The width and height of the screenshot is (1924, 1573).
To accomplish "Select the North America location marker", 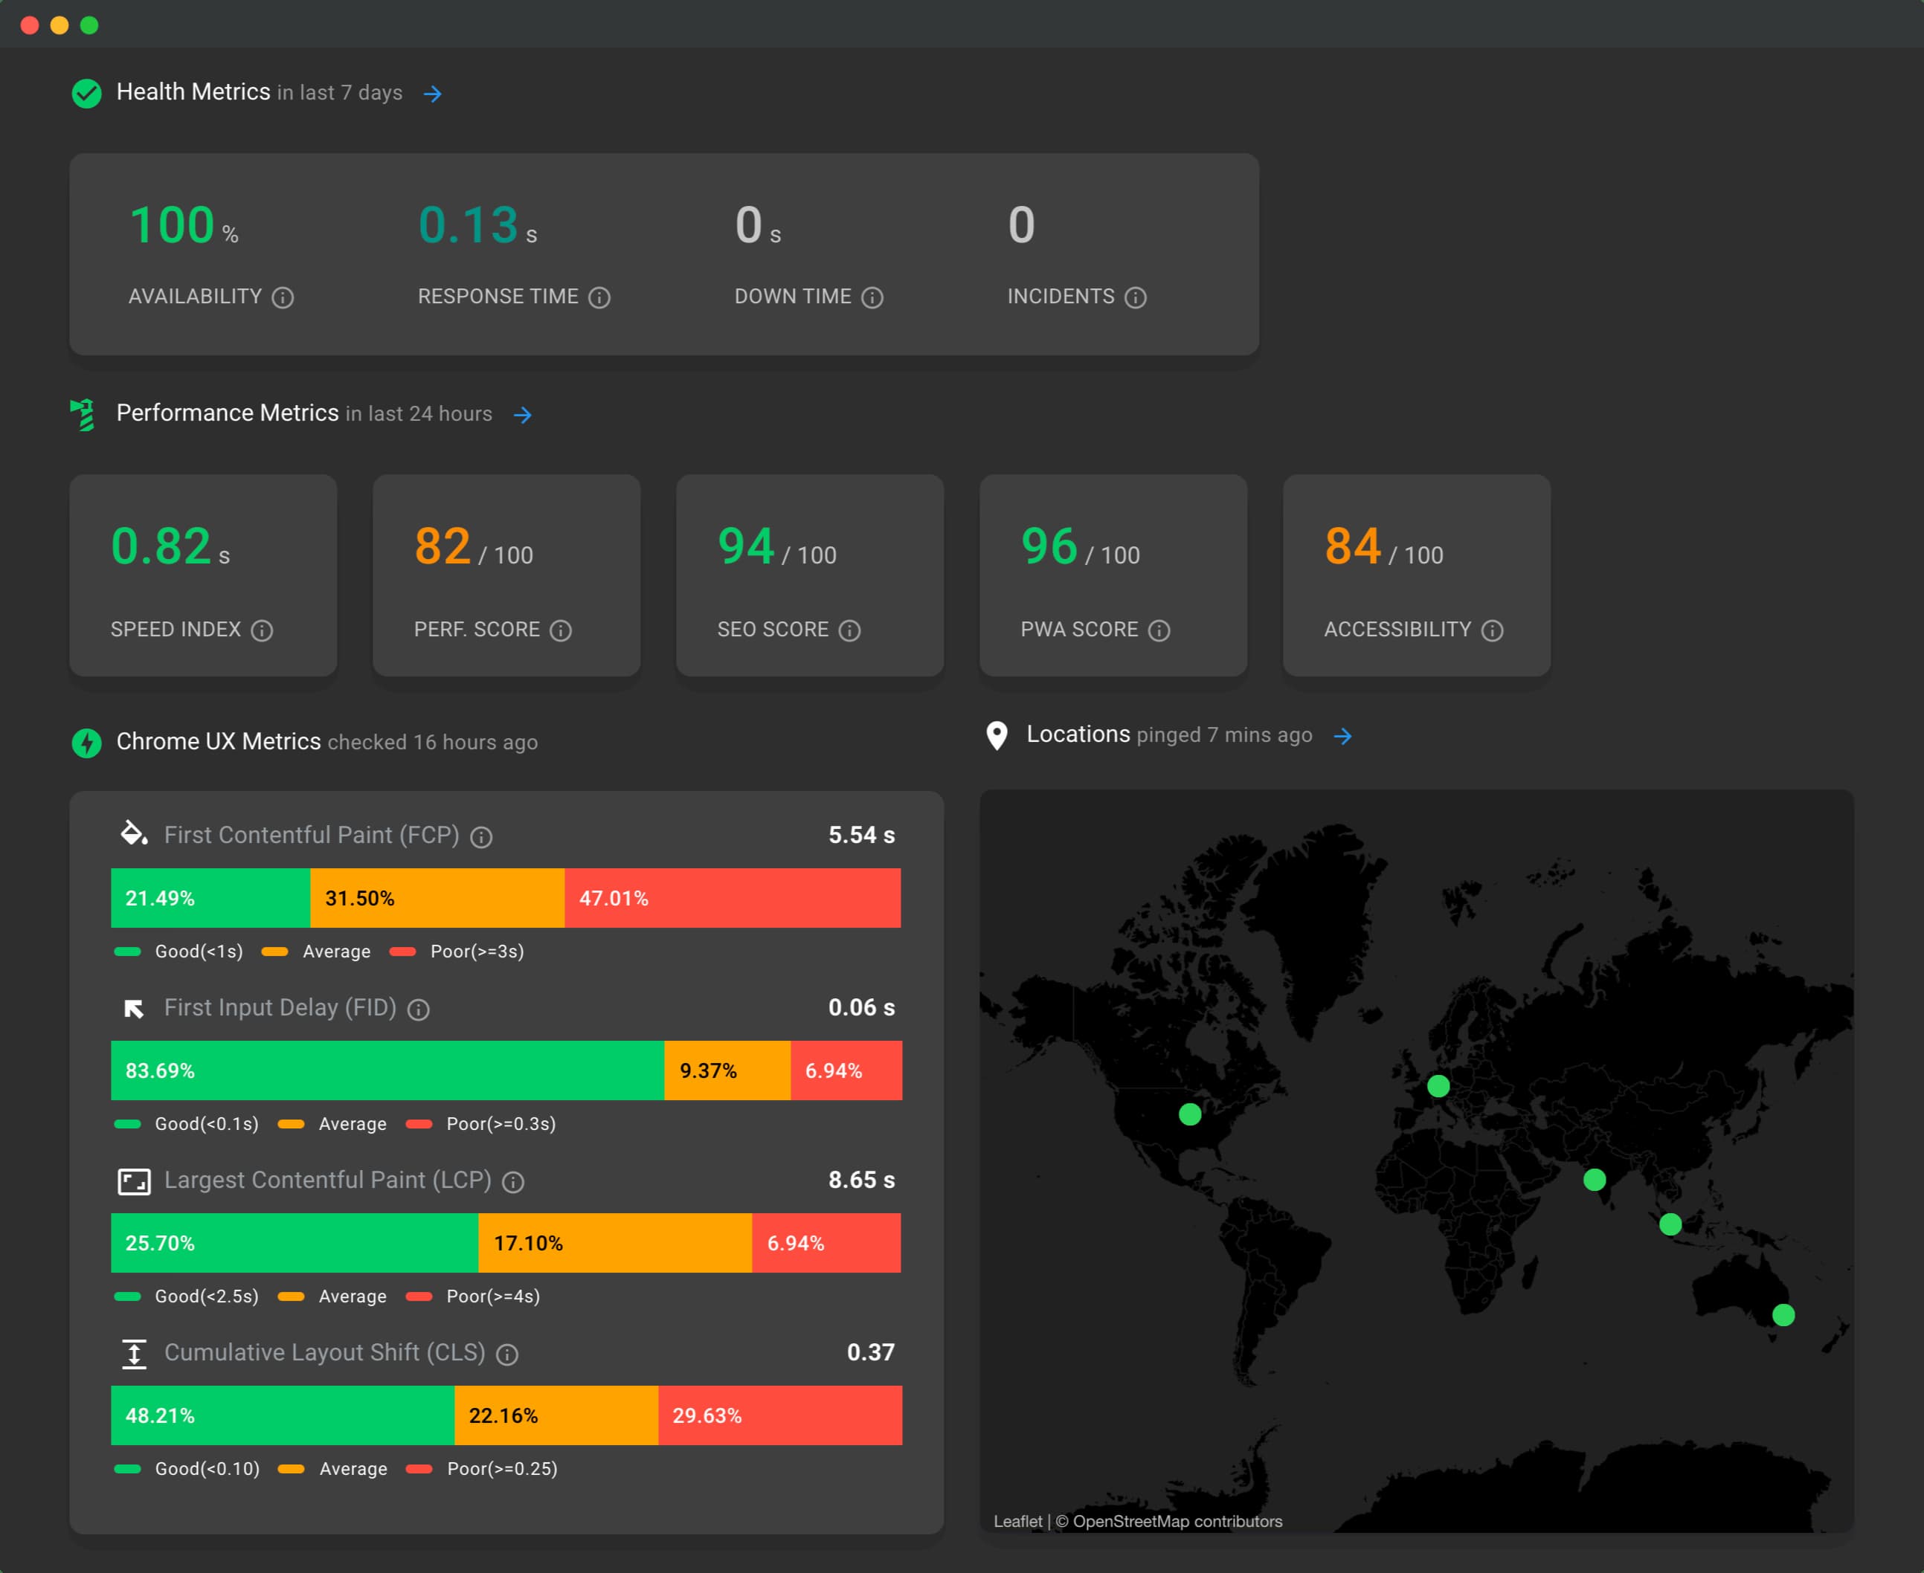I will [1190, 1114].
